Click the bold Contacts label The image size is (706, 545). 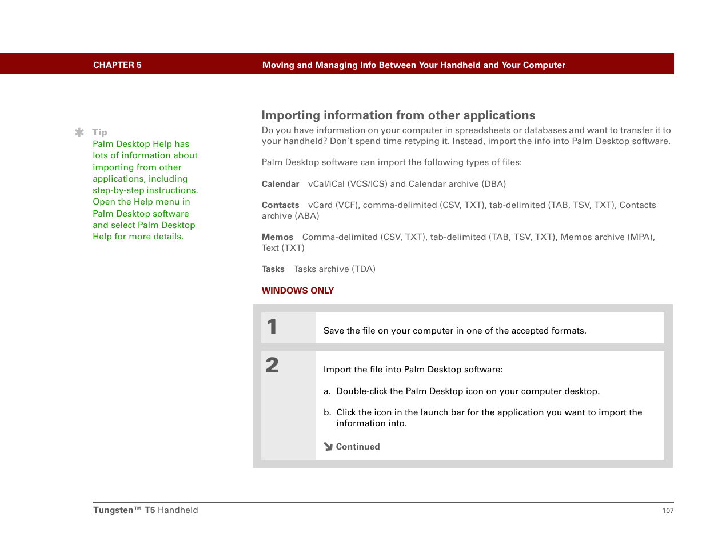[281, 205]
